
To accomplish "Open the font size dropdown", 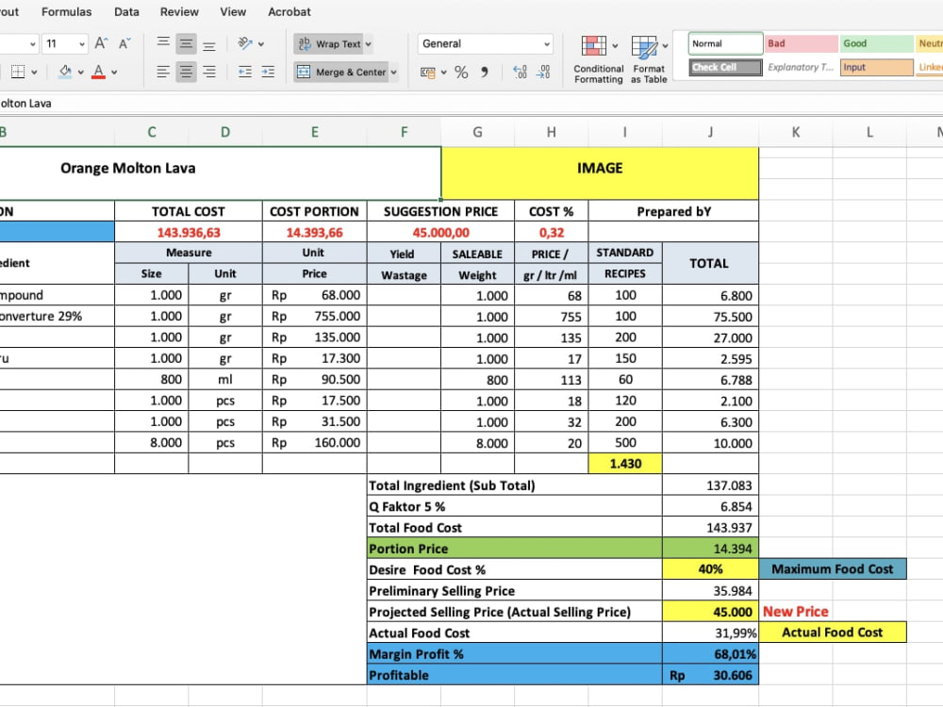I will pos(81,44).
